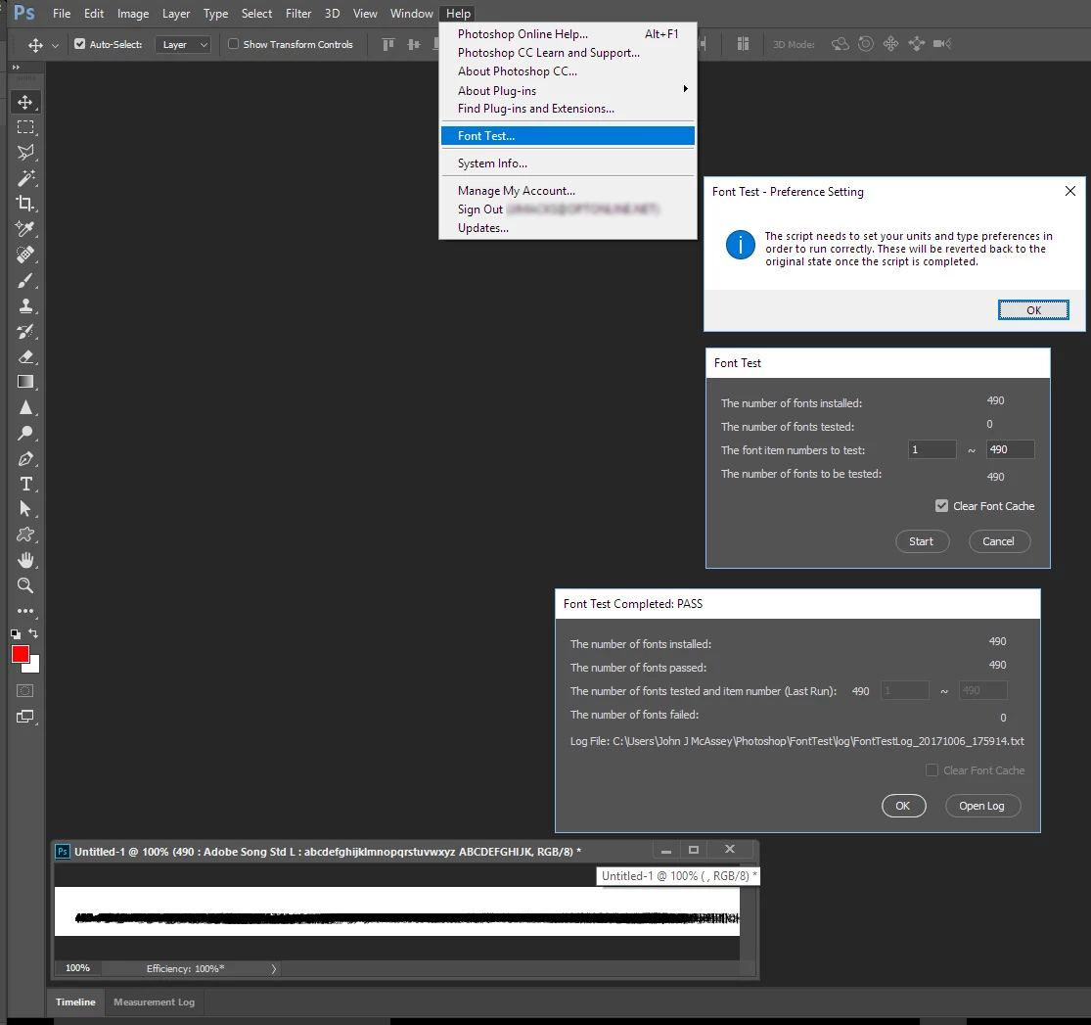Click Start in the Font Test dialog
The width and height of the screenshot is (1091, 1025).
921,541
